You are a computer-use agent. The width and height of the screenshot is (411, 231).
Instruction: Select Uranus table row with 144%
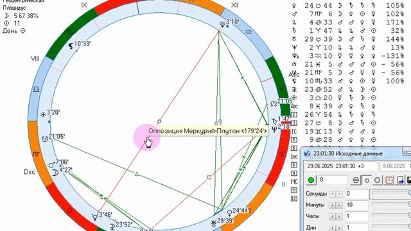click(x=348, y=39)
